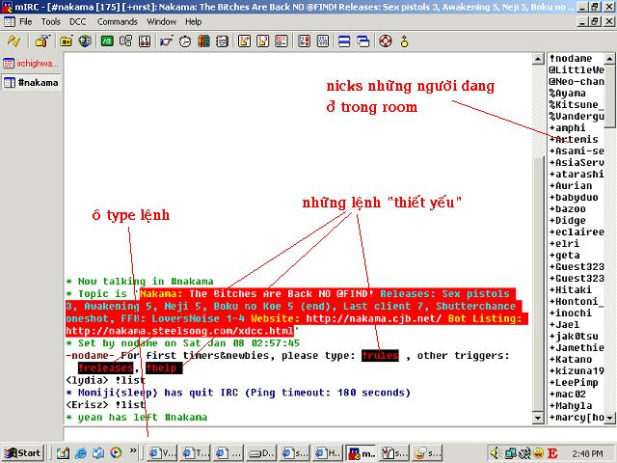Screen dimensions: 617x463
Task: Select @Neo-chan in the nick list
Action: coord(577,82)
